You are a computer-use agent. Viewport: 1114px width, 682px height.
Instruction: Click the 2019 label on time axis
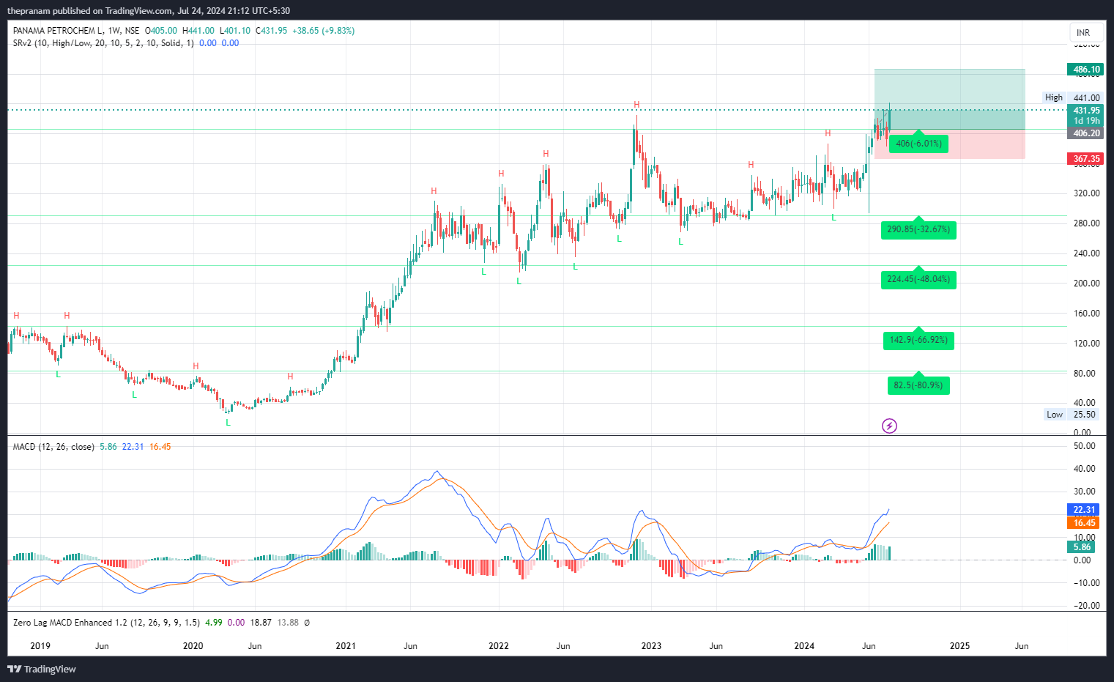[x=40, y=646]
